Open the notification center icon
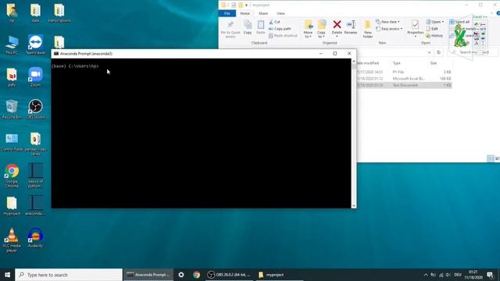Screen dimensions: 500x281 pyautogui.click(x=491, y=275)
